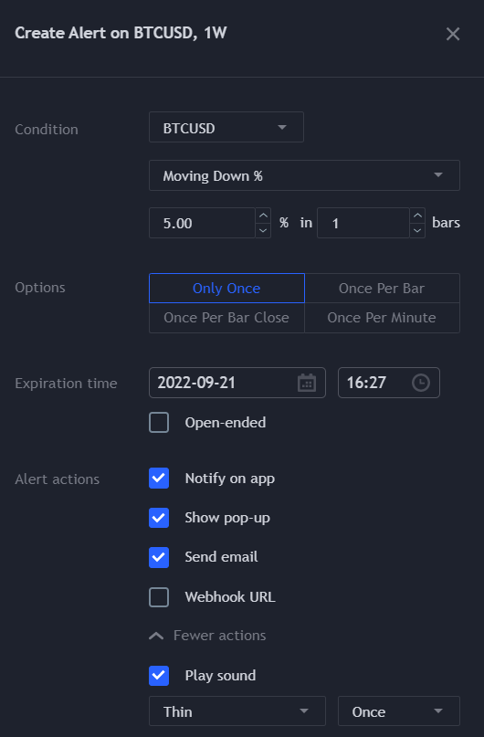Open the Moving Down % condition dropdown
The image size is (484, 737).
pyautogui.click(x=304, y=175)
